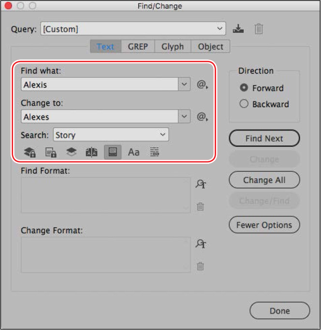
Task: Open special characters menu for Find what
Action: (202, 85)
